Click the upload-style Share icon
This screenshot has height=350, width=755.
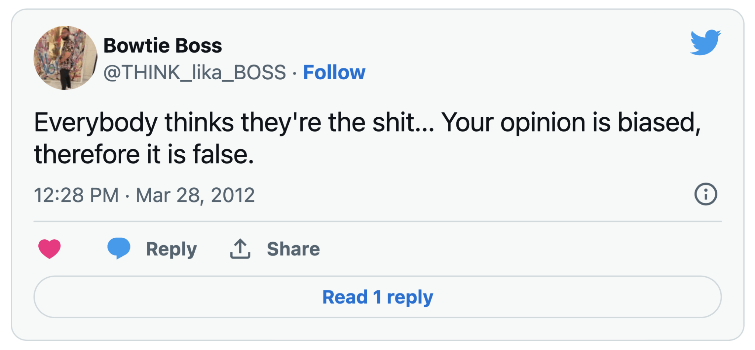click(240, 248)
